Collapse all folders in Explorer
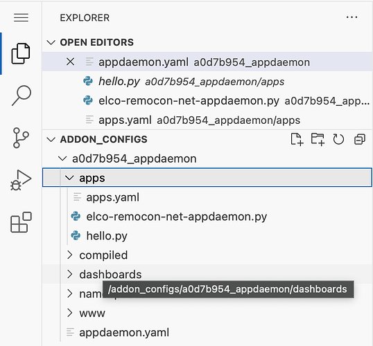The height and width of the screenshot is (346, 373). 360,139
